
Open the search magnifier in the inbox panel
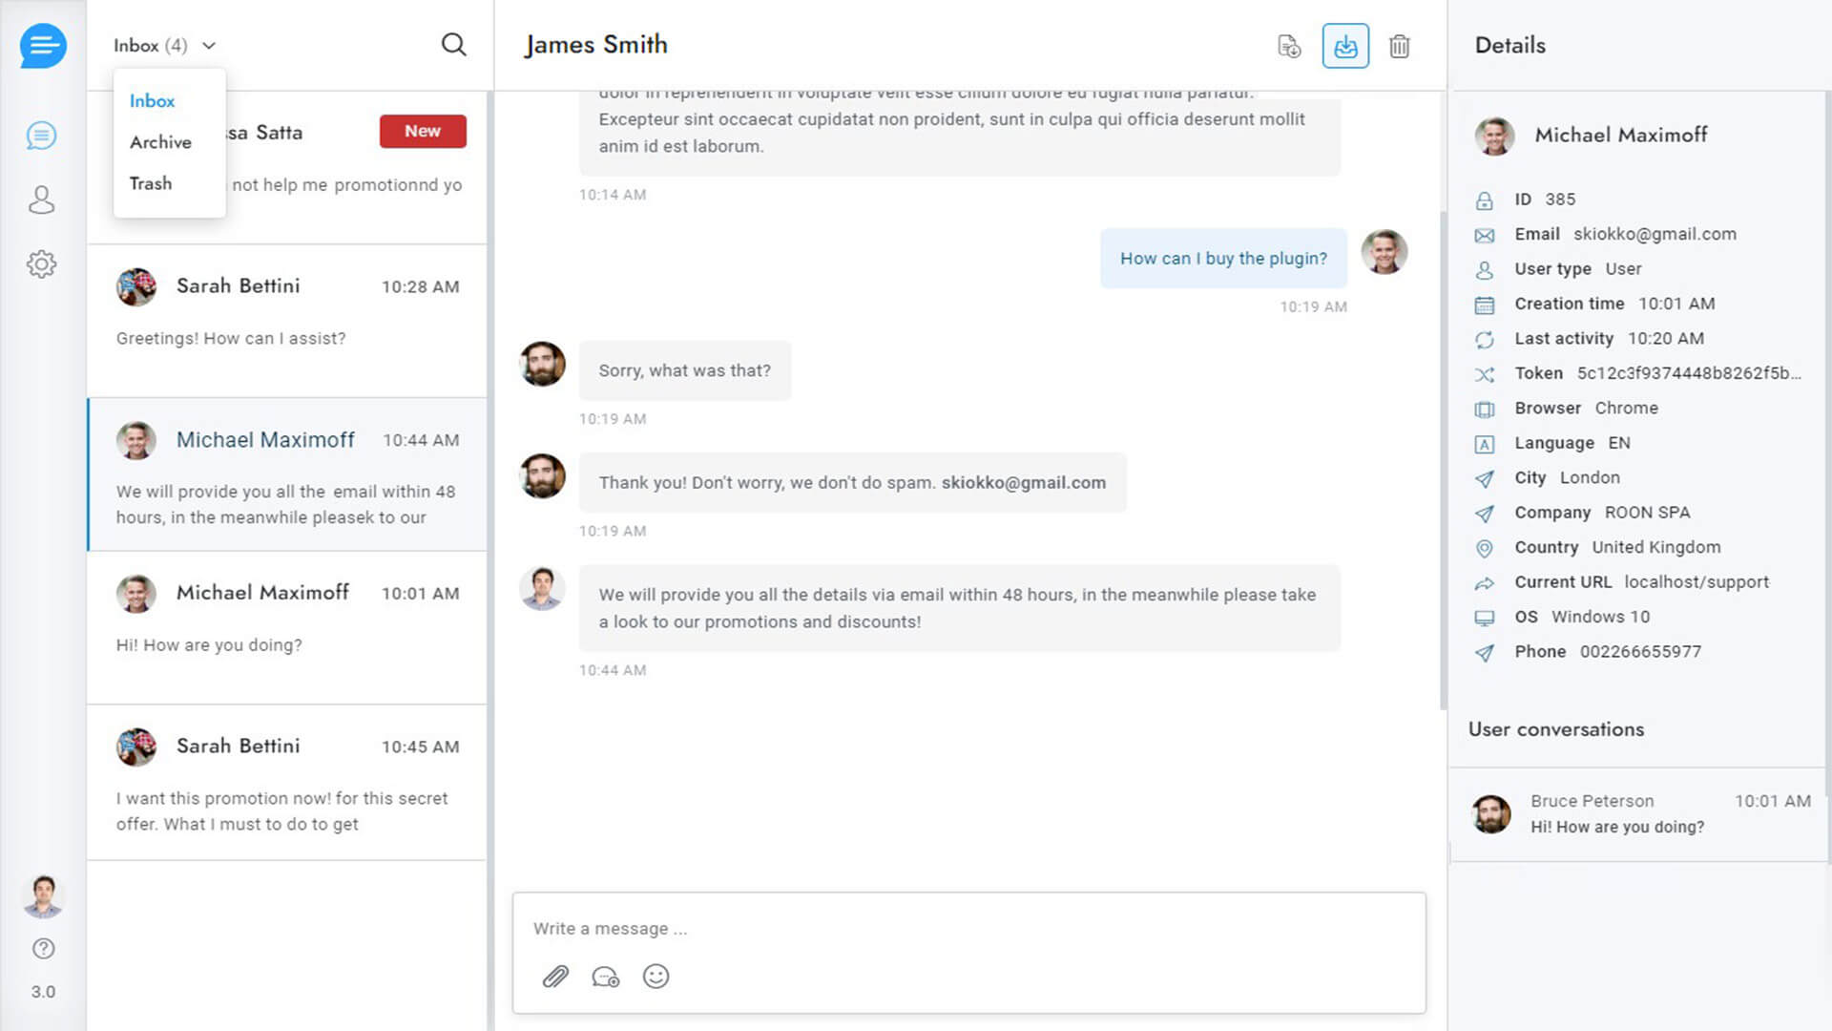coord(454,45)
